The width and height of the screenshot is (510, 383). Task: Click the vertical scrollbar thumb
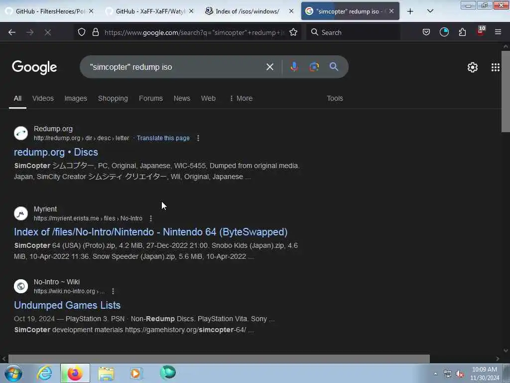pyautogui.click(x=506, y=91)
